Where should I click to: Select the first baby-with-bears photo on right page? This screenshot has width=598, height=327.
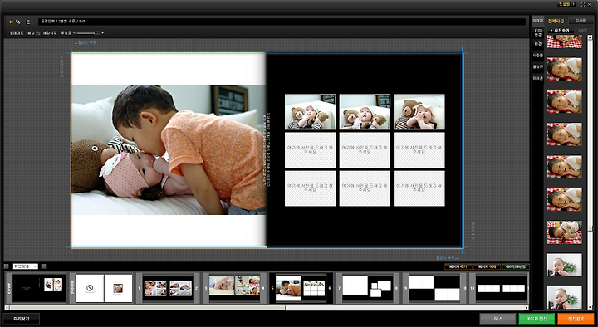pos(311,112)
